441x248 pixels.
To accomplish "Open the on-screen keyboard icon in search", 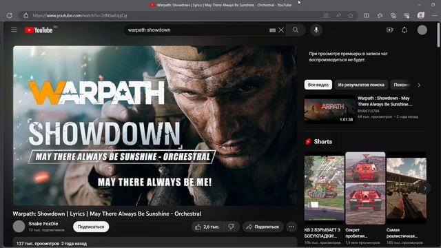I will click(x=272, y=30).
